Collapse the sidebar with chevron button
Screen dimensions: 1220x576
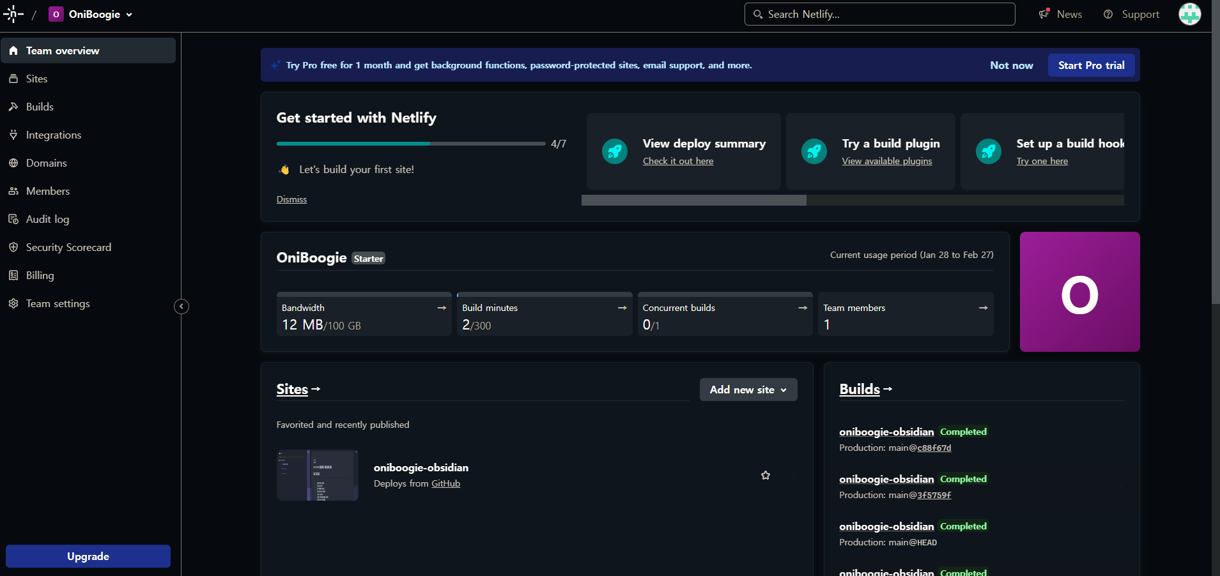click(x=181, y=307)
